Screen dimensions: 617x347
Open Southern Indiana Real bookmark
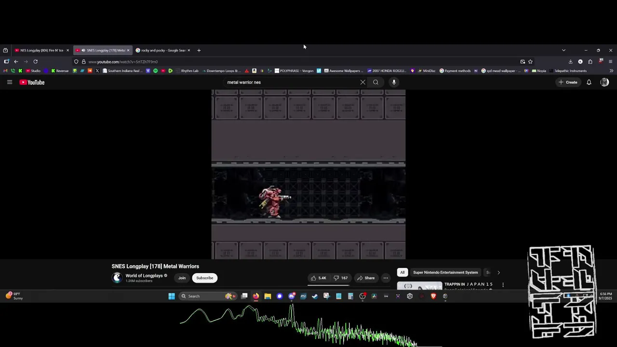coord(122,71)
